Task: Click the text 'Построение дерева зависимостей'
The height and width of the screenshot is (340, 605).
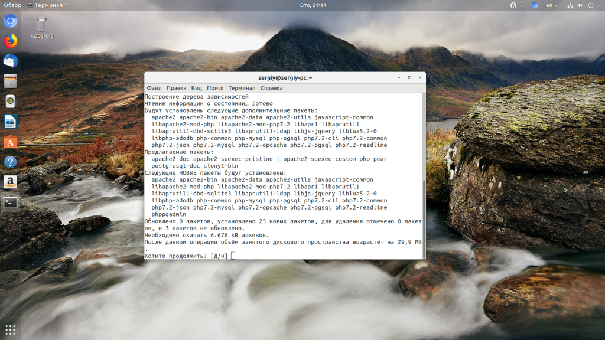Action: (196, 97)
